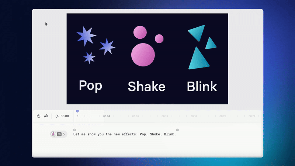Viewport: 295px width, 166px height.
Task: Click the EN language badge
Action: pyautogui.click(x=59, y=134)
